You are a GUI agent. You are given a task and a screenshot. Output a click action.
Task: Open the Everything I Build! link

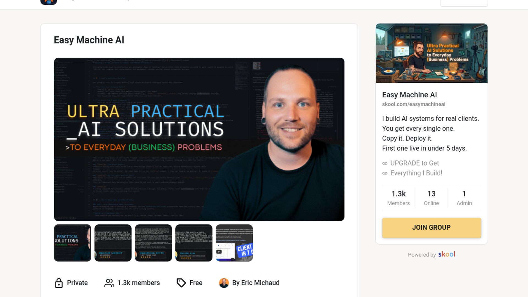(x=416, y=173)
